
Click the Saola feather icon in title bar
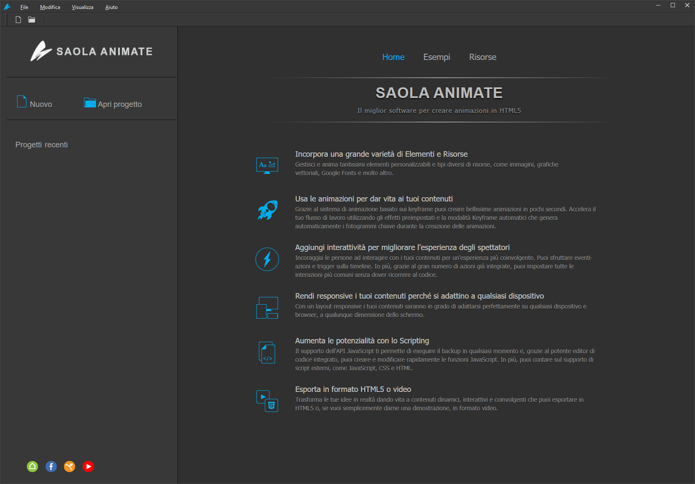click(x=7, y=7)
